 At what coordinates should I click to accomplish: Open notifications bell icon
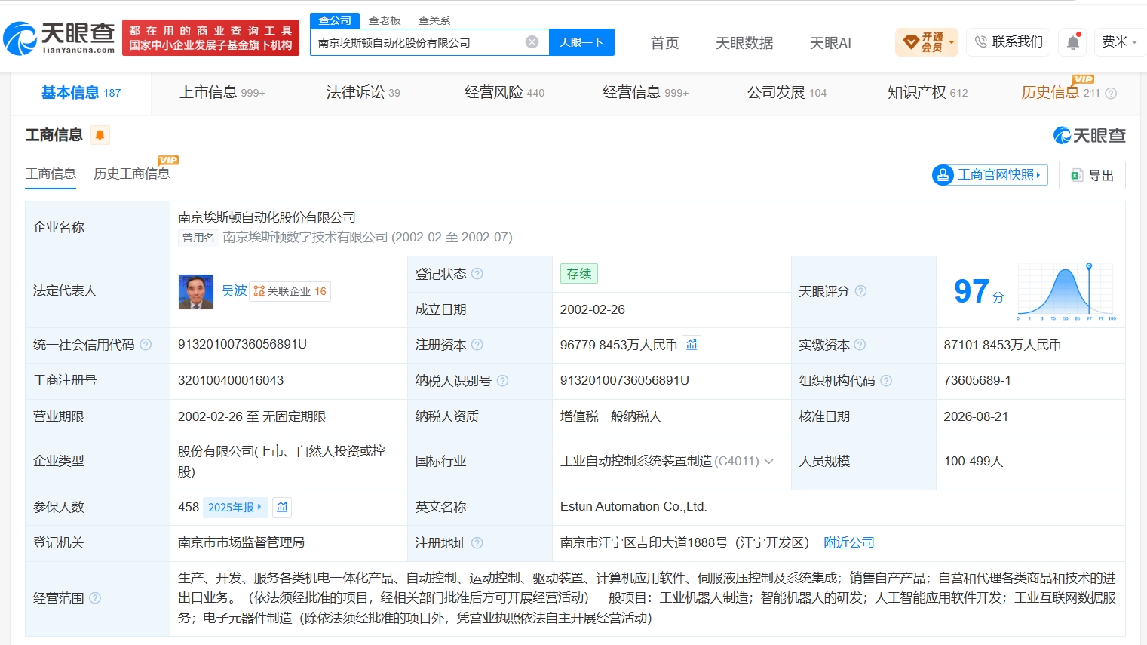click(x=1073, y=42)
